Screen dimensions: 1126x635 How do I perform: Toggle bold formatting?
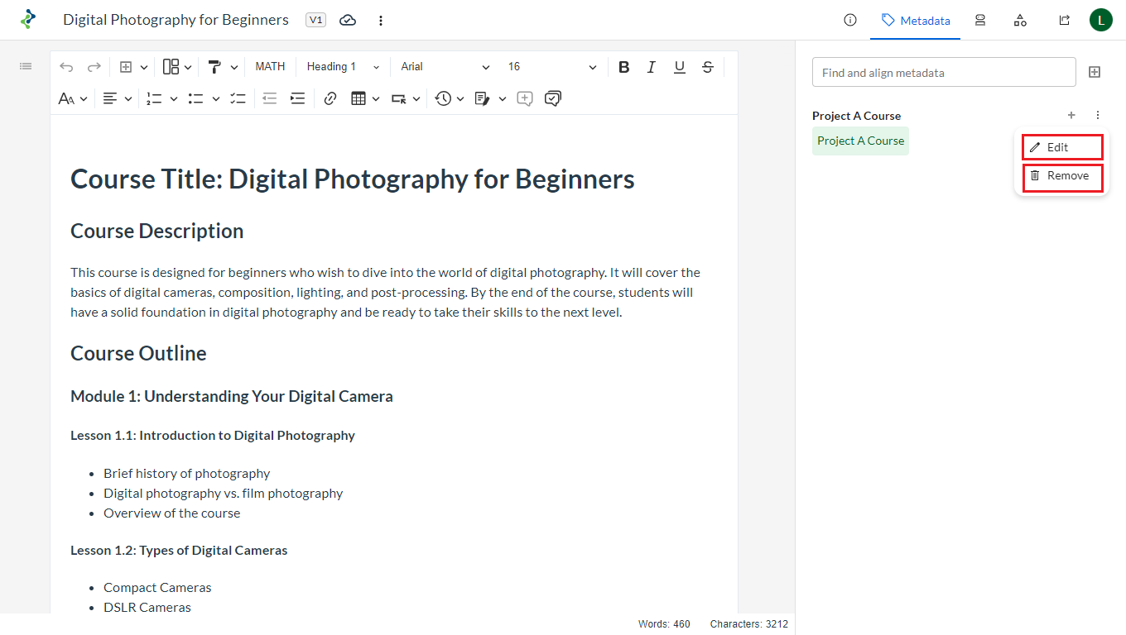[x=623, y=67]
